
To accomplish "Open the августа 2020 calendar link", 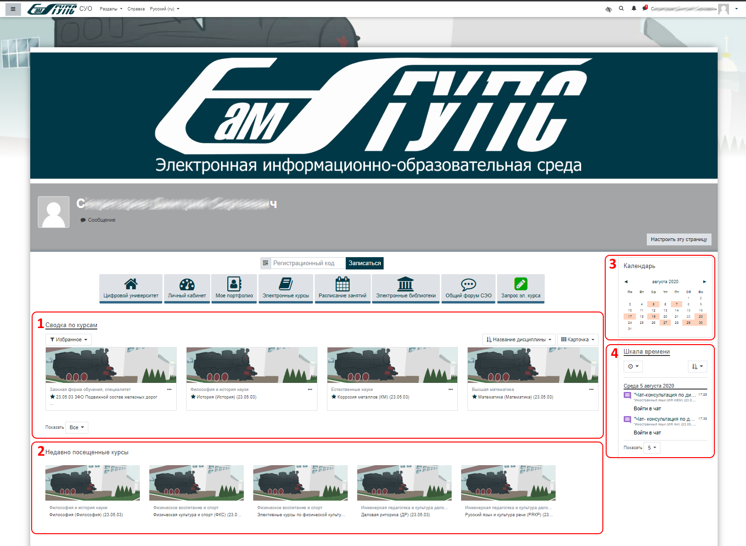I will click(x=665, y=282).
